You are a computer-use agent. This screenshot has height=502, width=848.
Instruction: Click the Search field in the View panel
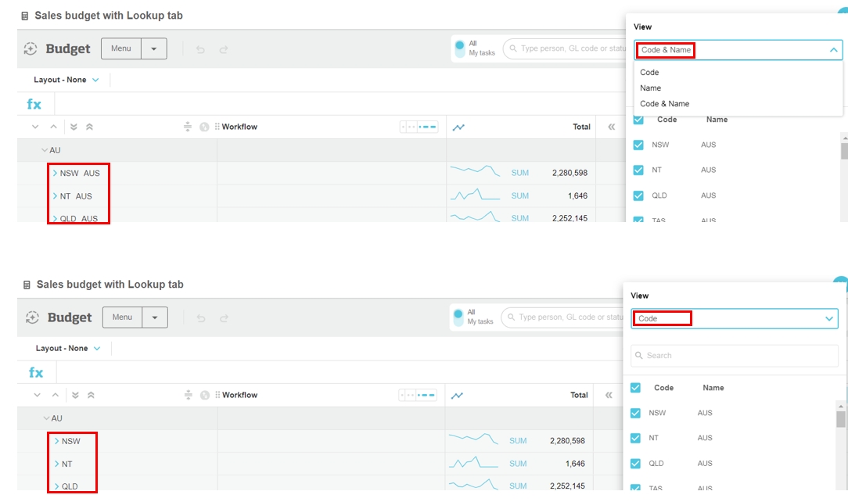pos(734,356)
